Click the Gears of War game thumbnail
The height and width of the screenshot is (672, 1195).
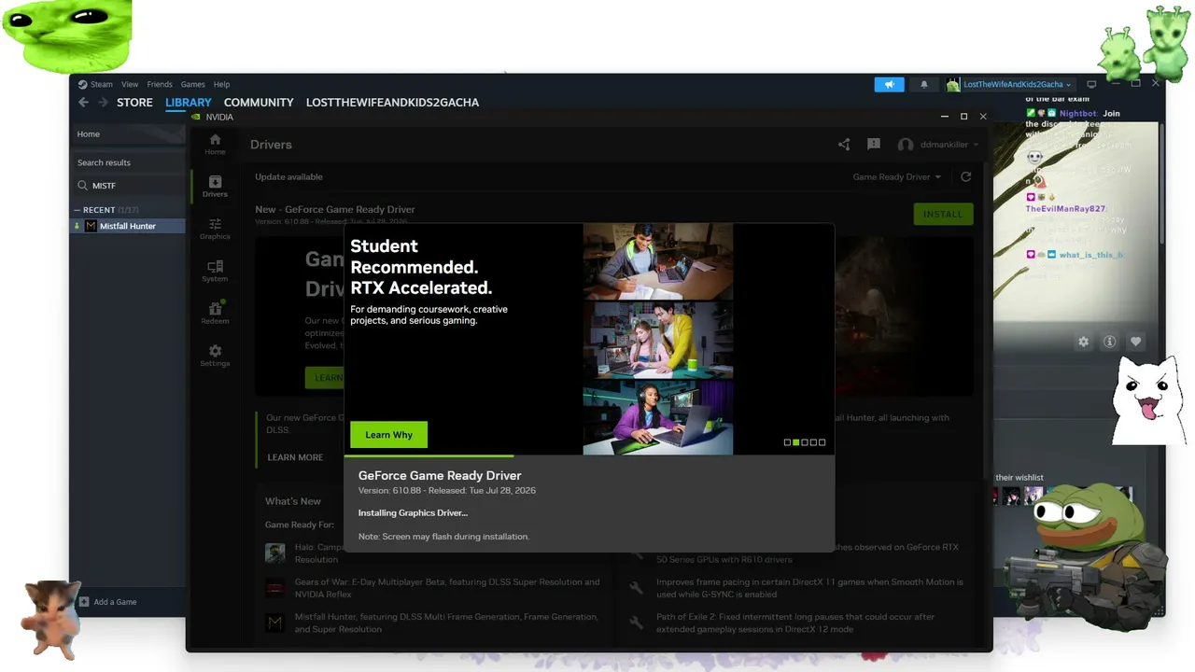(275, 588)
